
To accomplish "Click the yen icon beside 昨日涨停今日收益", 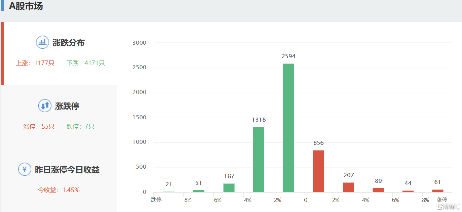I will [25, 169].
